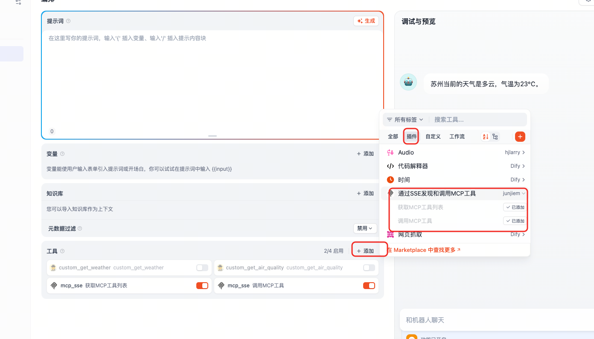Viewport: 594px width, 339px height.
Task: Disable the mcp_sse 调用MCP工具 toggle
Action: (369, 285)
